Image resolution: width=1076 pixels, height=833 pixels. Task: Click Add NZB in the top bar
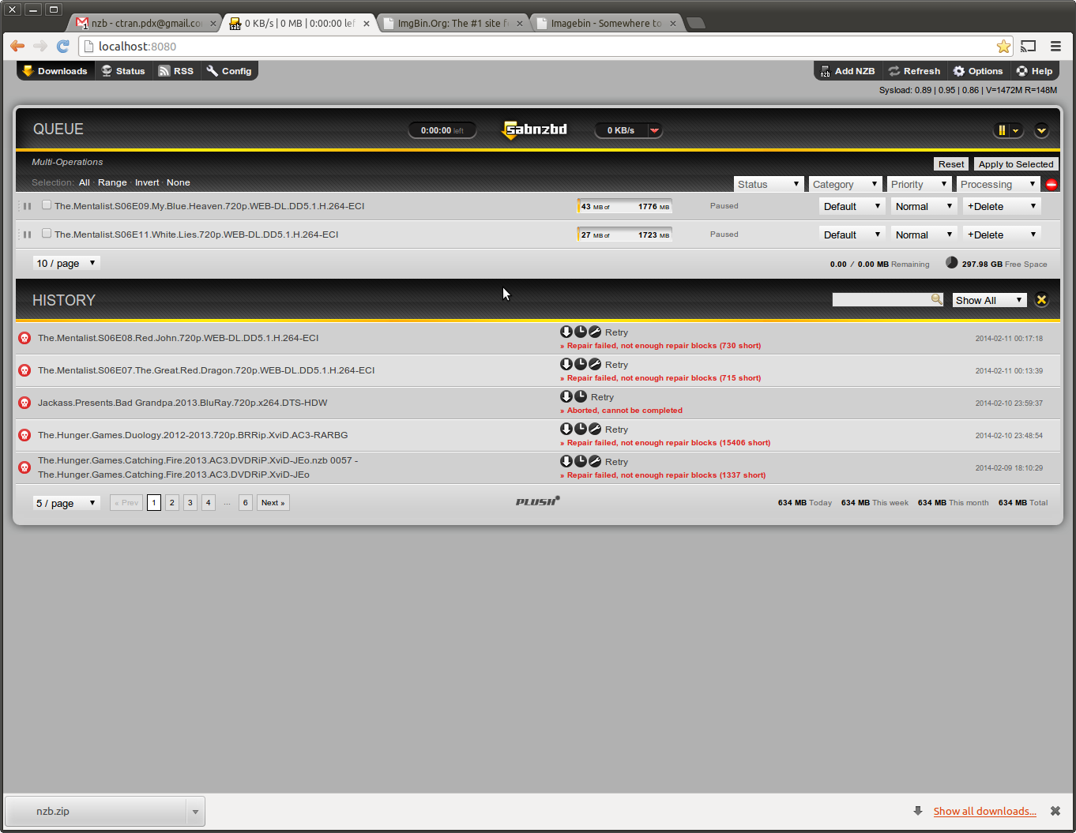(x=848, y=71)
